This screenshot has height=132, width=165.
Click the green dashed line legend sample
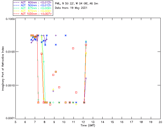point(16,8)
